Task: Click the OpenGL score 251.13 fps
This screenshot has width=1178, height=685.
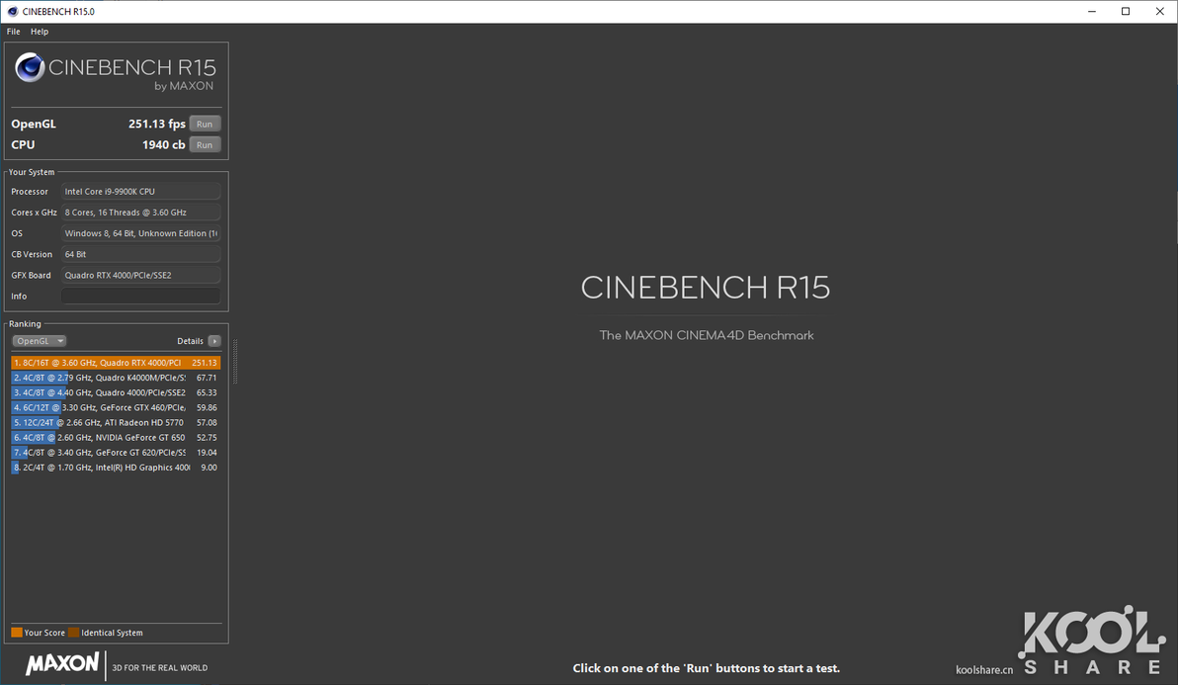Action: click(x=156, y=124)
